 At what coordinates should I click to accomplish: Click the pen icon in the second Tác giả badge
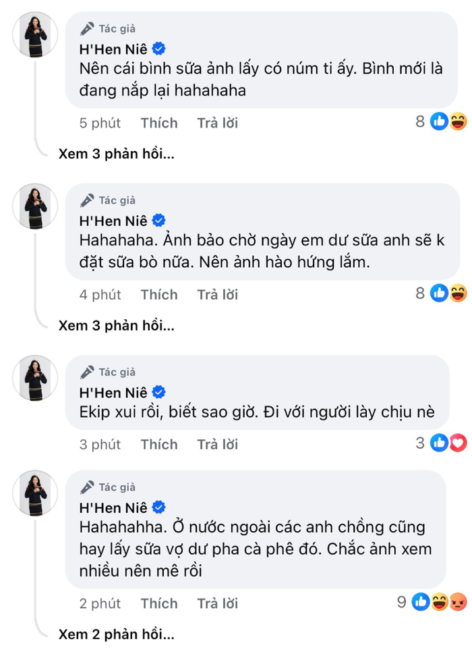coord(86,200)
